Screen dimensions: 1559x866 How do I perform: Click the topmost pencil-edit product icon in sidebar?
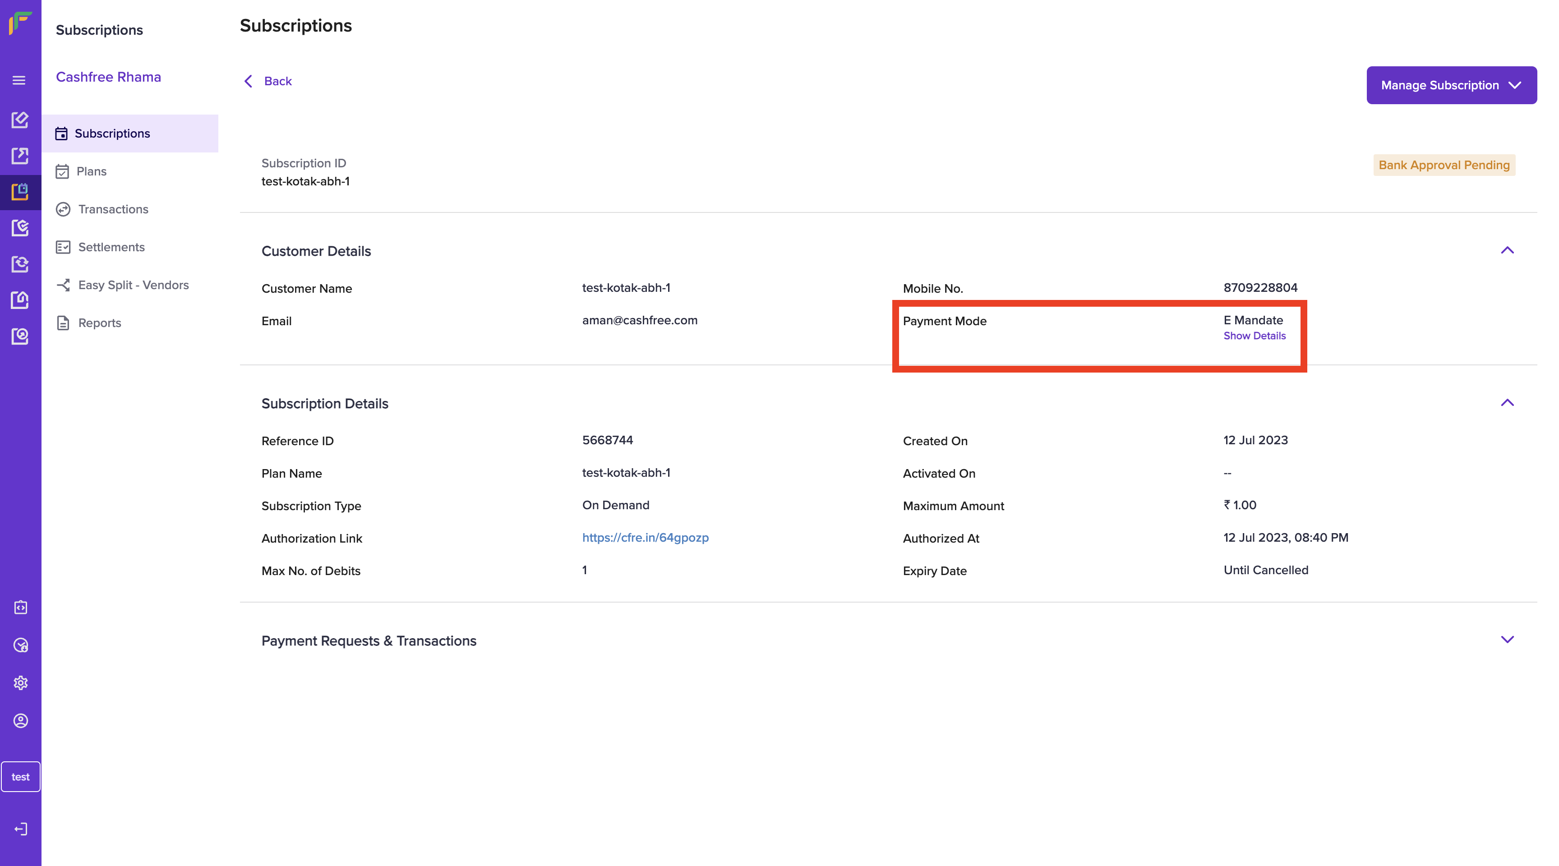click(20, 119)
